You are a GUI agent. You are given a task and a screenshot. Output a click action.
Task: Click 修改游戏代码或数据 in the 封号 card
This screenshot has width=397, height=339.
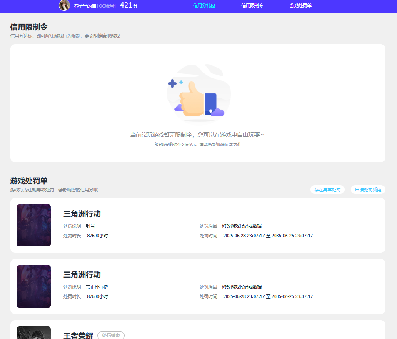click(242, 226)
